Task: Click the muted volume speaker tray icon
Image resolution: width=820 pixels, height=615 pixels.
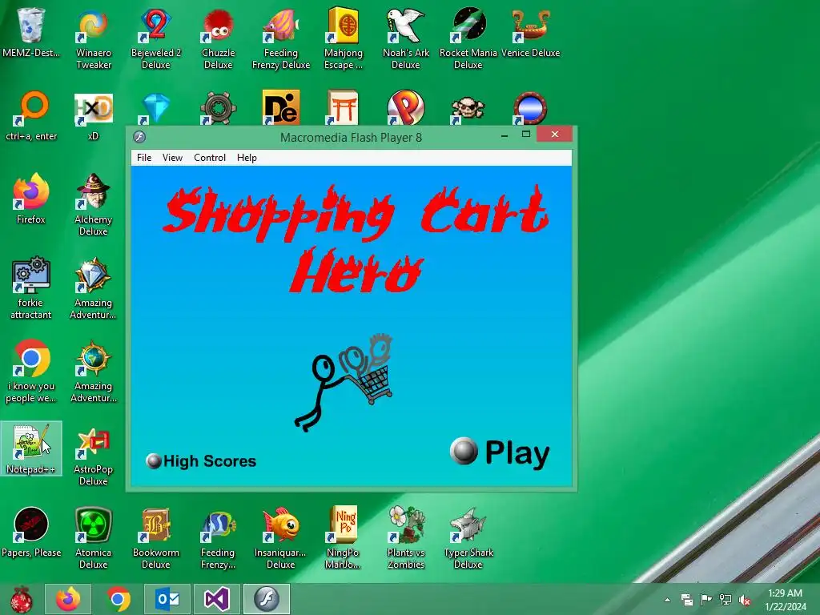Action: coord(744,600)
